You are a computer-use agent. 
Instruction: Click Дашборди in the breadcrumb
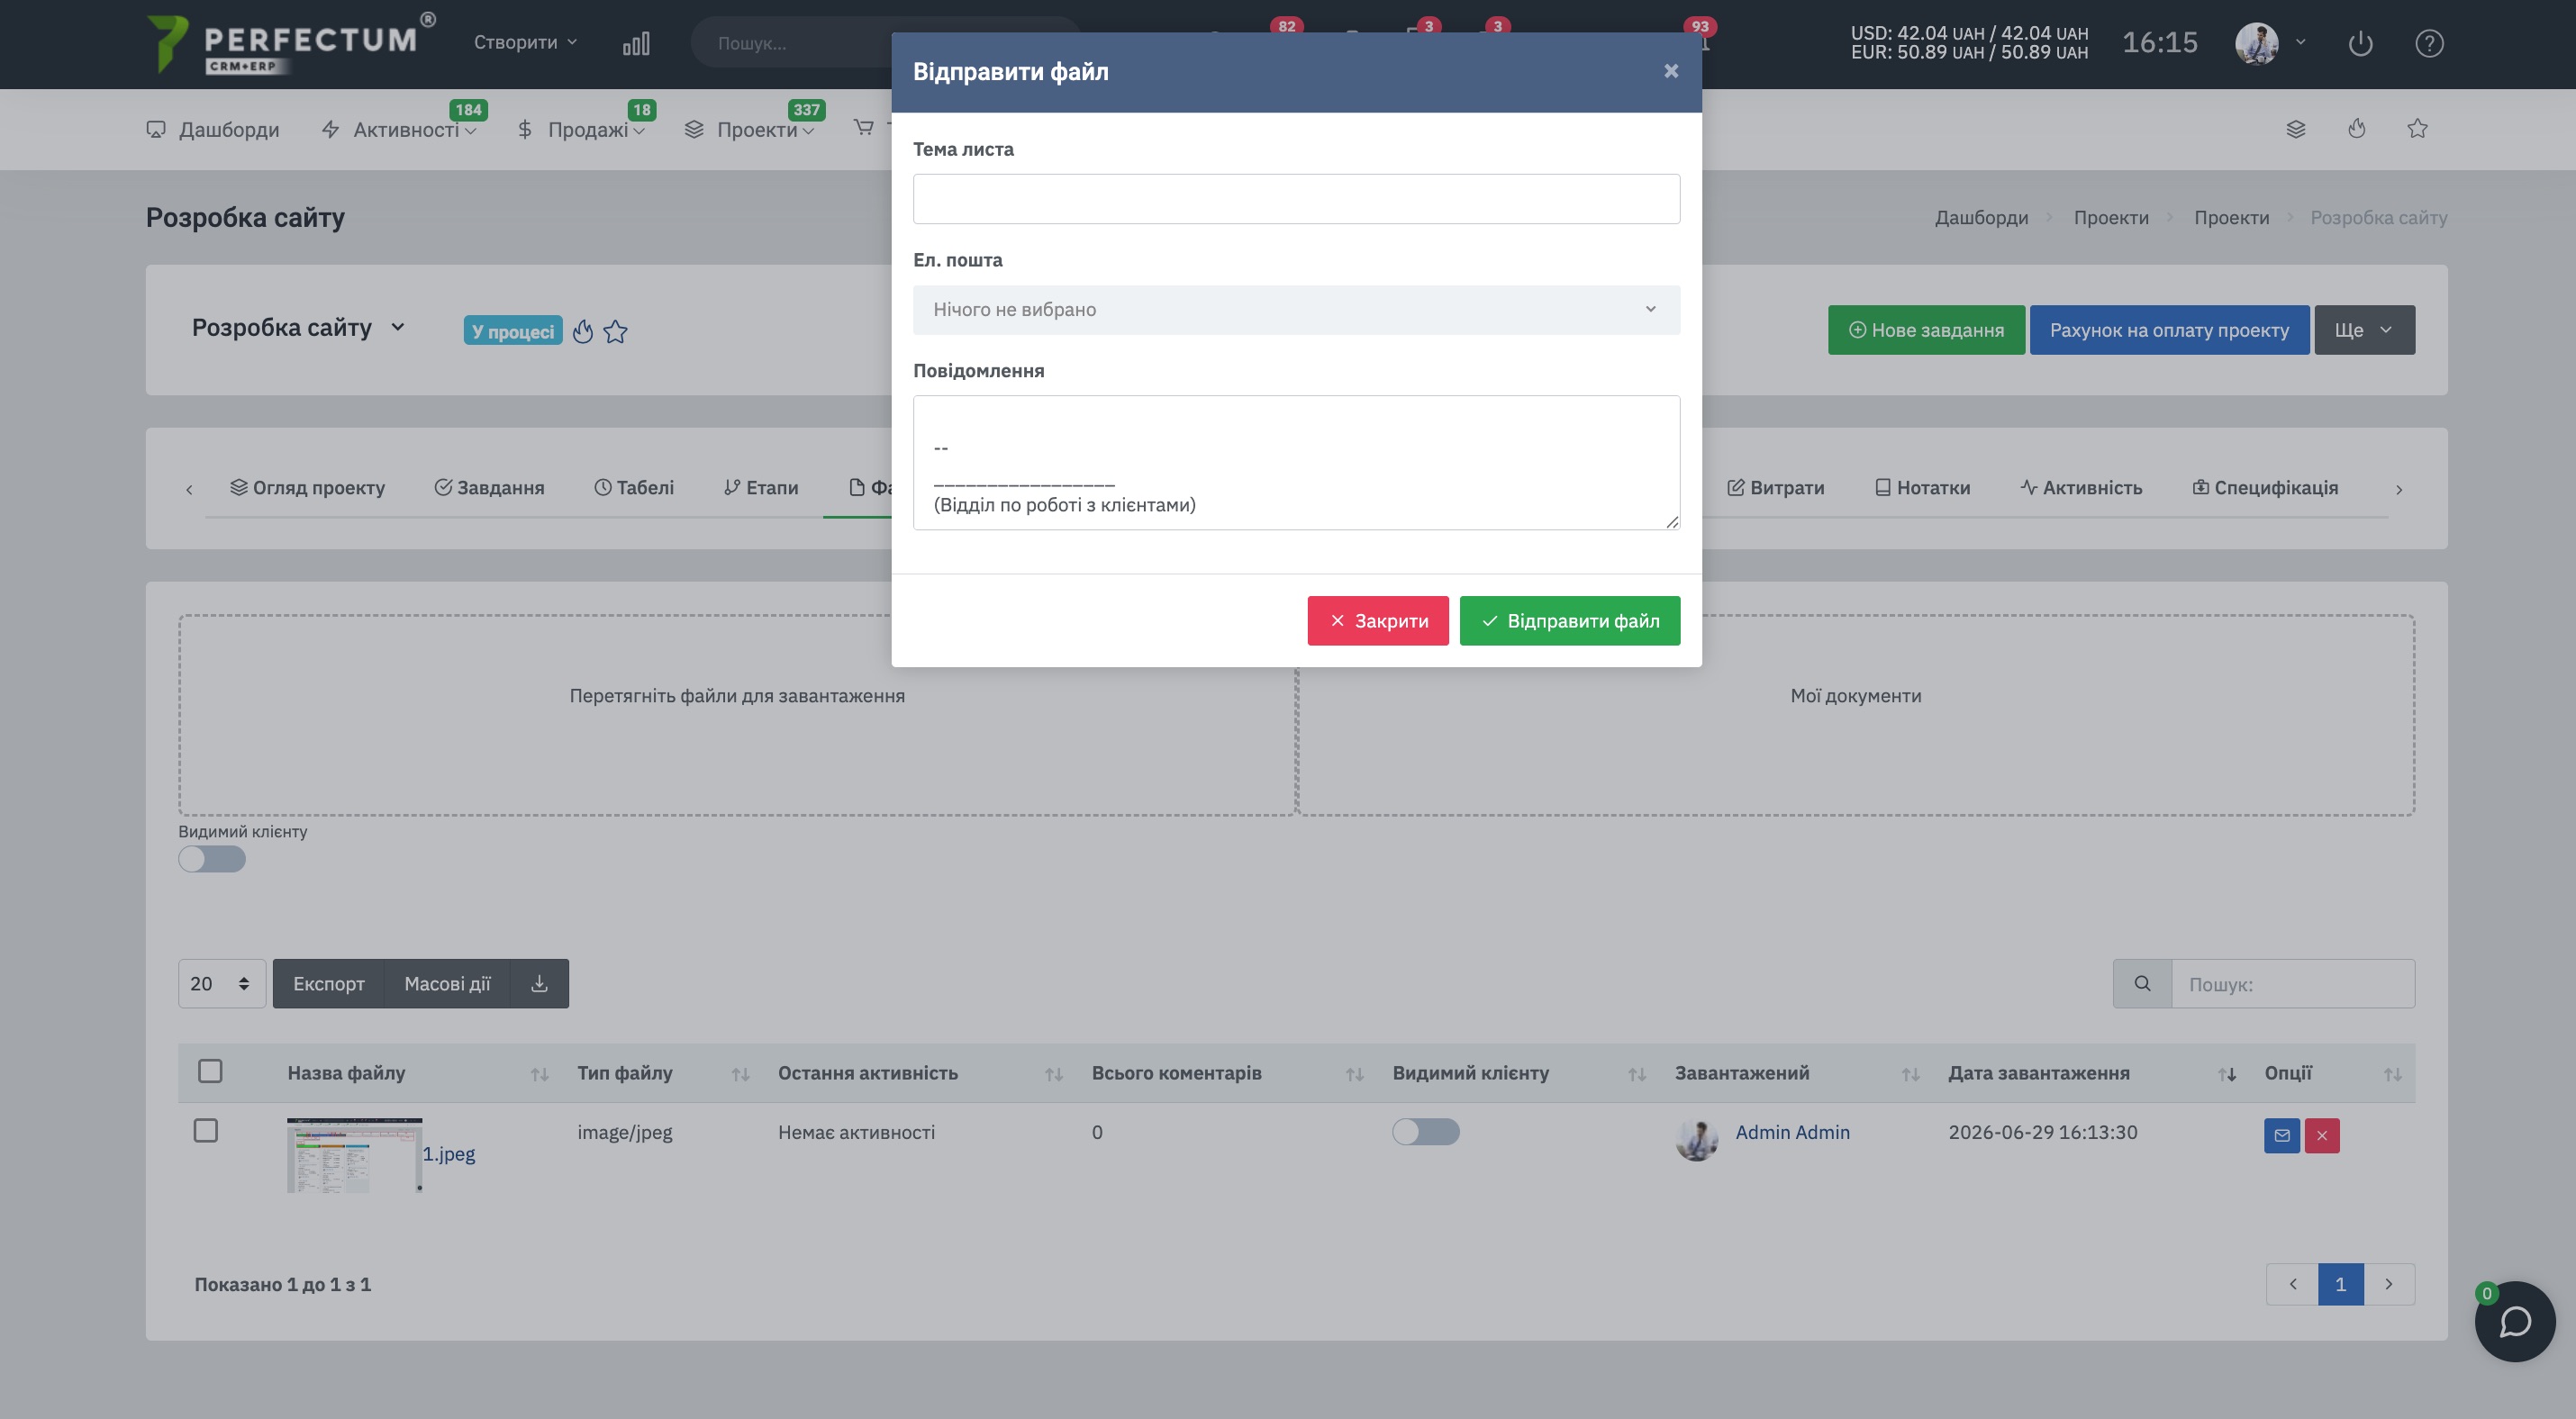click(x=1981, y=218)
